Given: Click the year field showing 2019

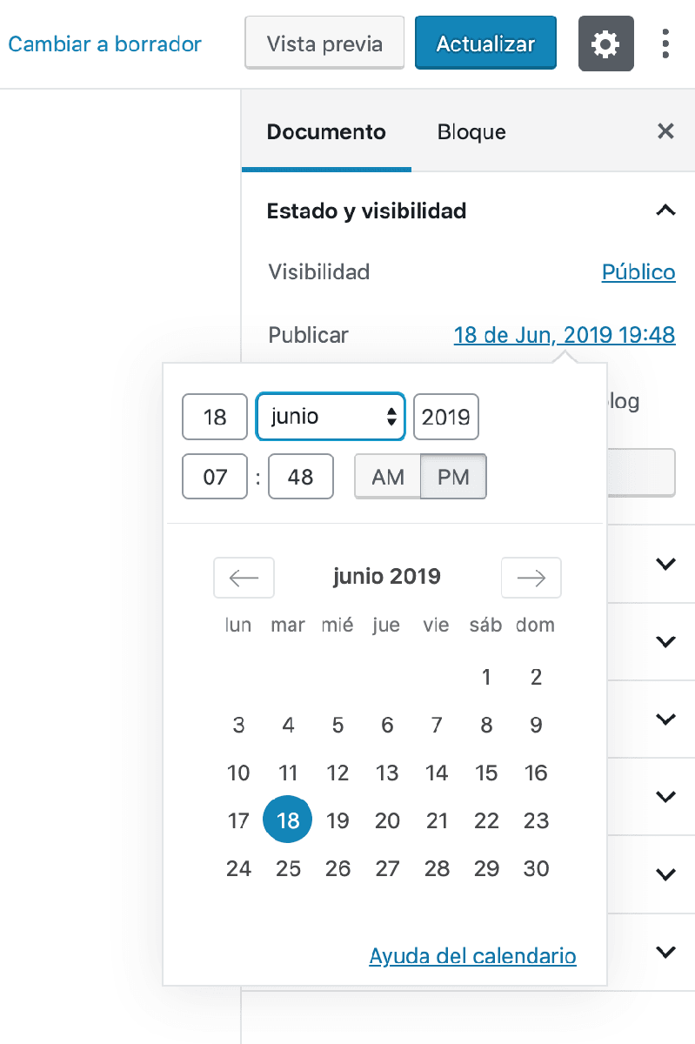Looking at the screenshot, I should pyautogui.click(x=445, y=417).
